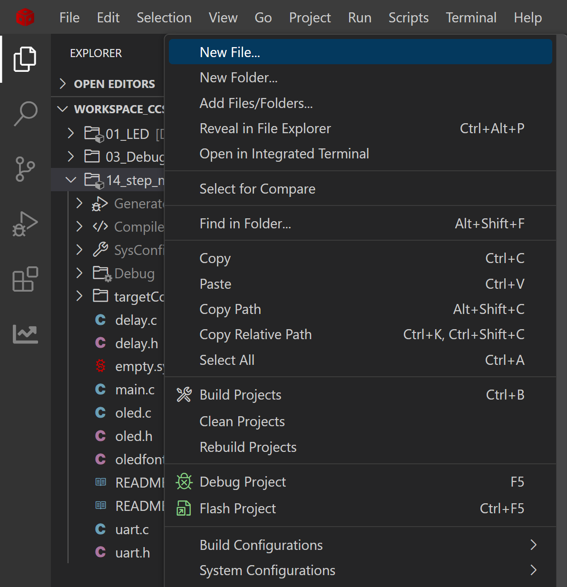The height and width of the screenshot is (587, 567).
Task: Click the folder icon of 01_LED project
Action: tap(94, 134)
